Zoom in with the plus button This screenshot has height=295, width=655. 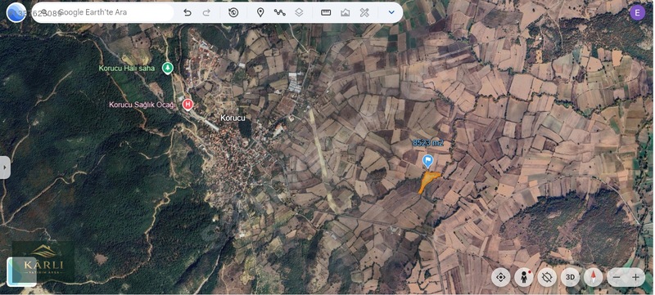click(x=636, y=277)
